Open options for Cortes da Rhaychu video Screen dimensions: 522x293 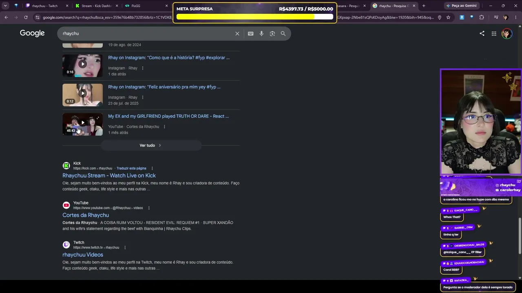click(x=164, y=127)
